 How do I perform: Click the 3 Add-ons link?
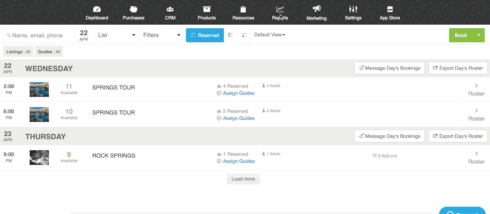(x=388, y=156)
